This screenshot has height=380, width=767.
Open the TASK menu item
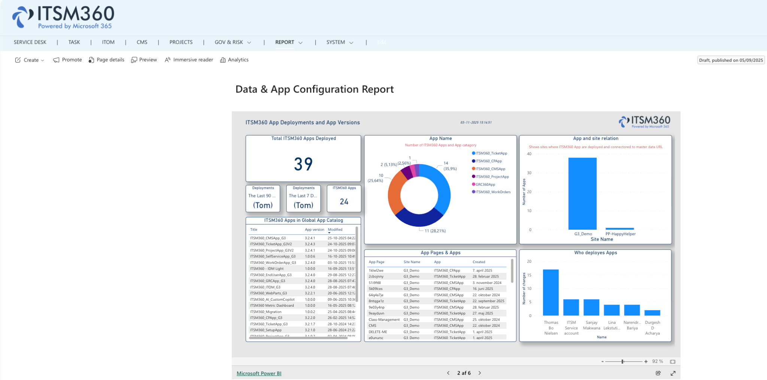tap(74, 42)
